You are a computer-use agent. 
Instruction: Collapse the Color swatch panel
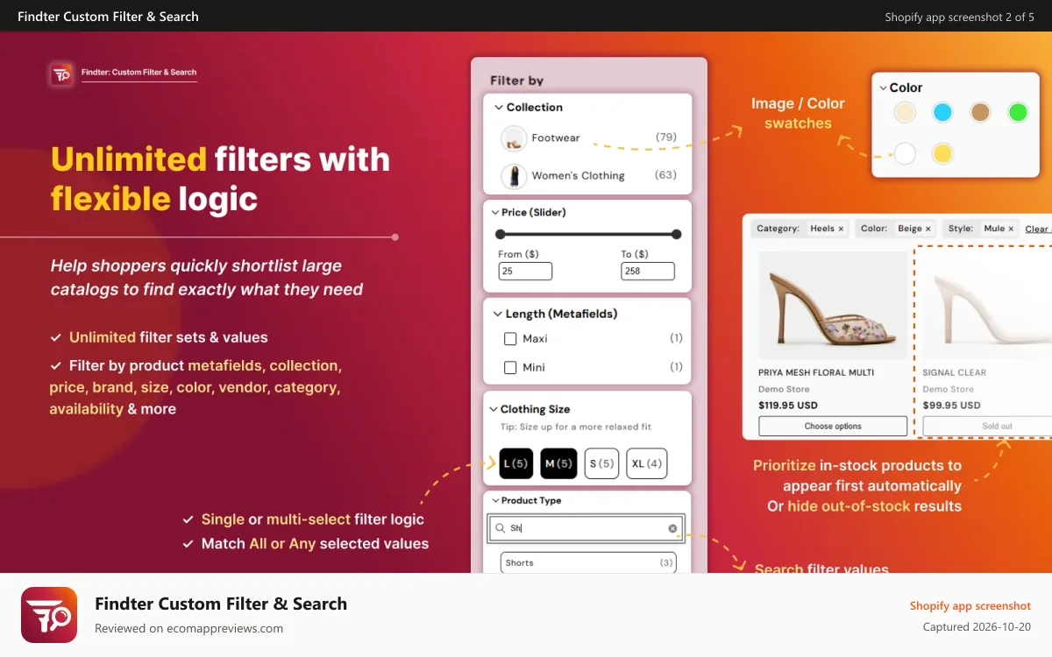[x=884, y=88]
